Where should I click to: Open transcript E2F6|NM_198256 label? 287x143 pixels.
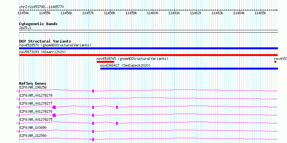[33, 87]
